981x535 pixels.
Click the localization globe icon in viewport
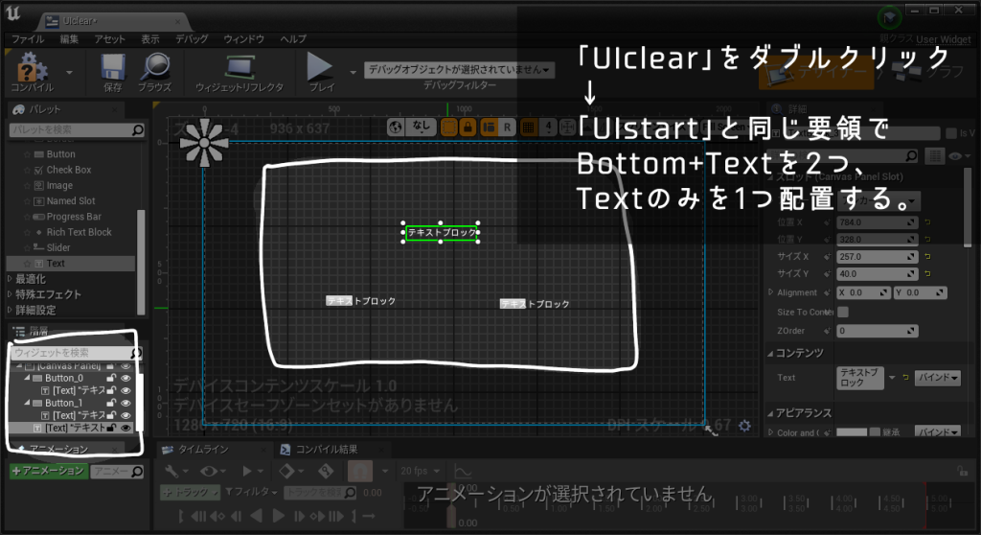398,127
